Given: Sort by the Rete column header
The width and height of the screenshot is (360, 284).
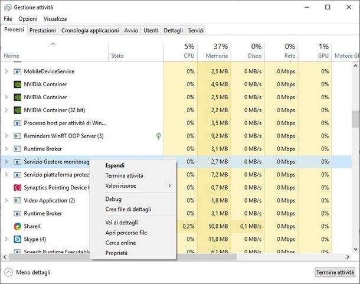Looking at the screenshot, I should click(282, 52).
